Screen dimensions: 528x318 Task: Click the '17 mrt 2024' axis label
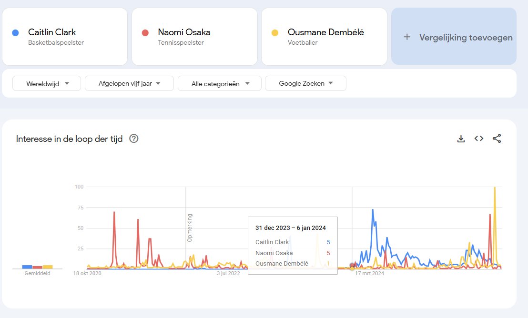point(369,273)
